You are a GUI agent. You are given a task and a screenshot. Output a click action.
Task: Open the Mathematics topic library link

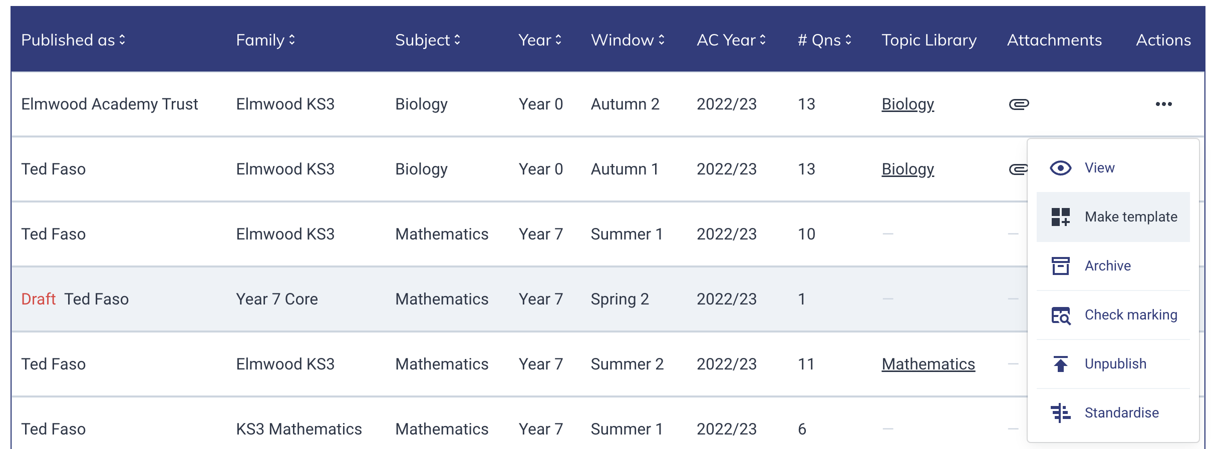[928, 364]
